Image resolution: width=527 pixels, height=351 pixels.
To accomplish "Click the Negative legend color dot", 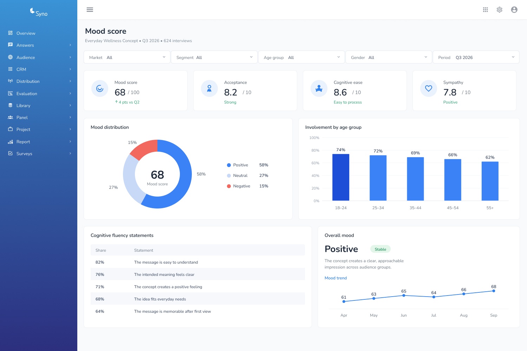I will [229, 186].
